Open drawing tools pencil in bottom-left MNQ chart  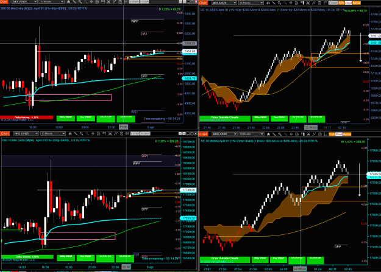(x=76, y=133)
